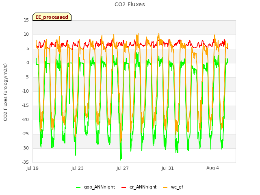Click the -20 y-axis tick label
The image size is (260, 195).
click(x=25, y=119)
